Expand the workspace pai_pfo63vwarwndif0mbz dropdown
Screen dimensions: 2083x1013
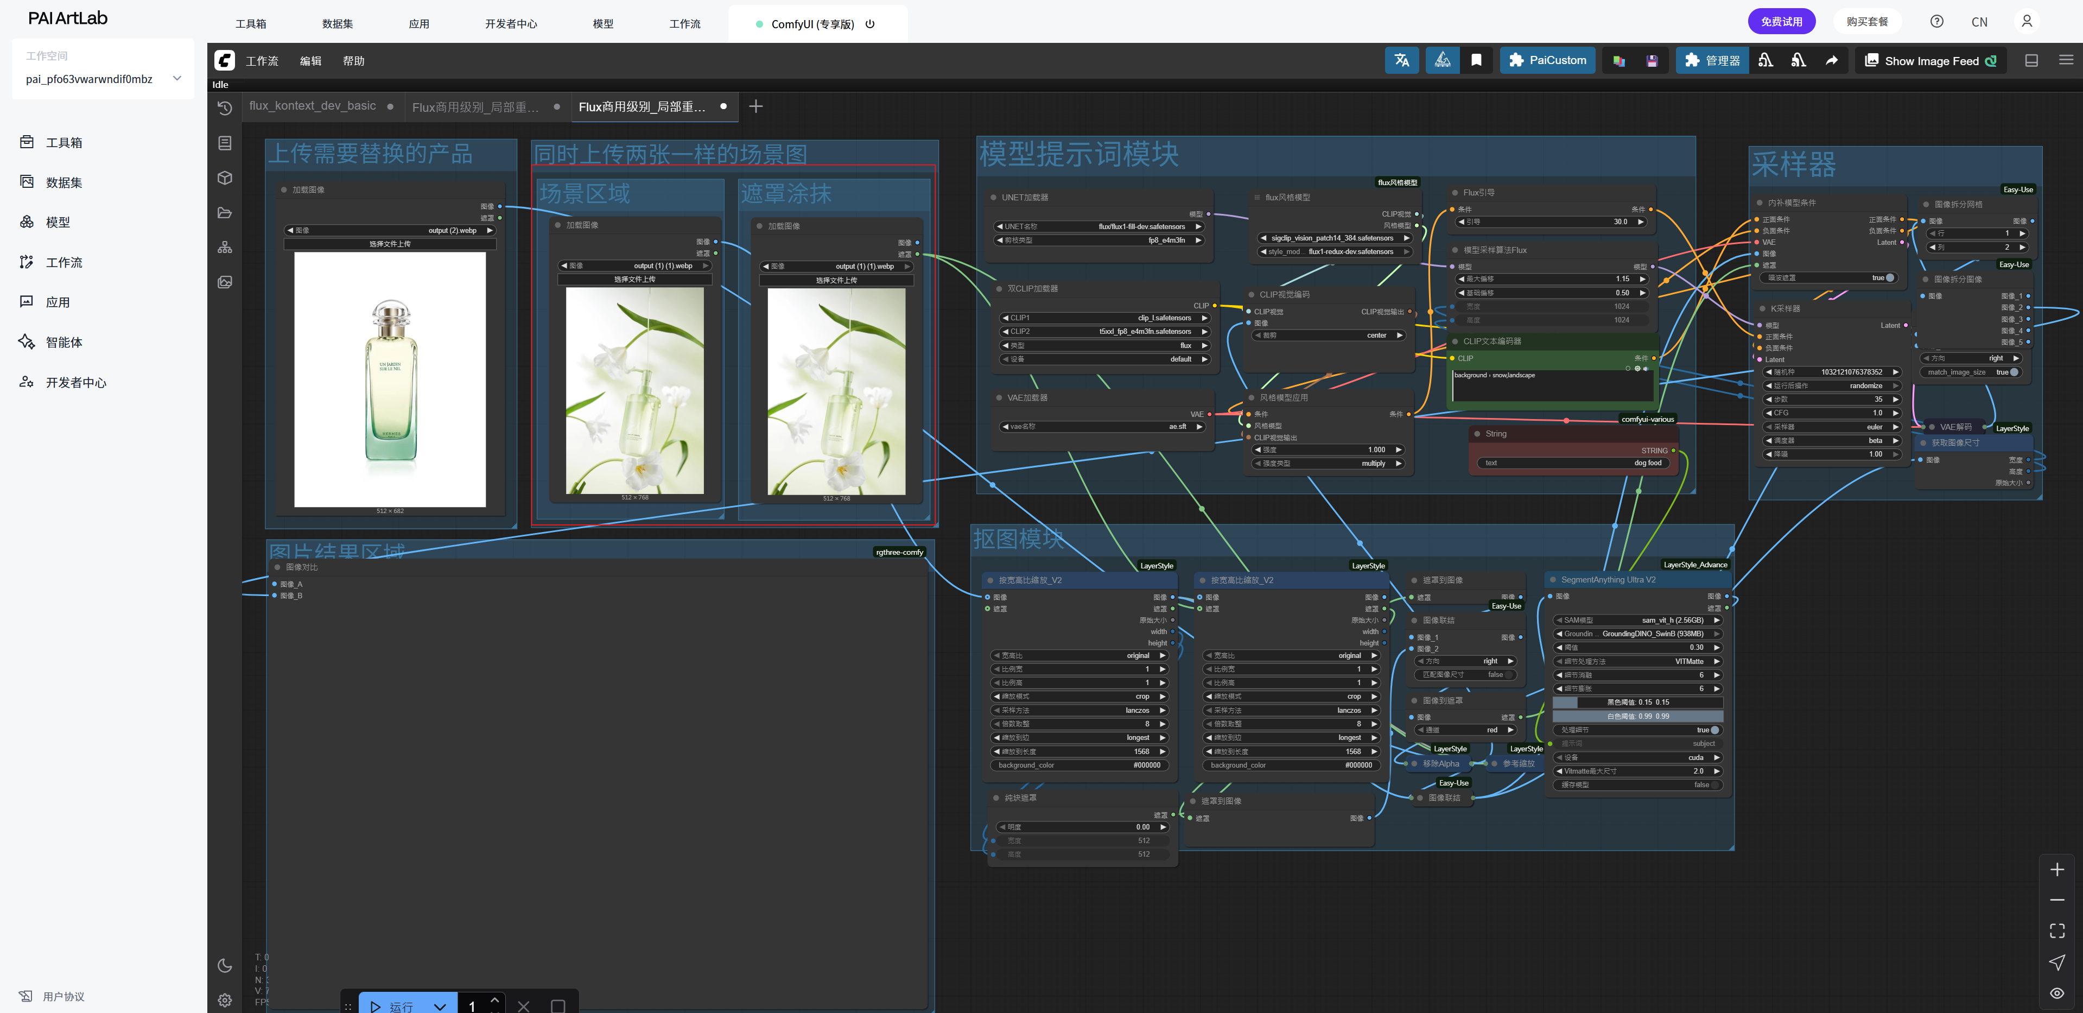pos(177,79)
